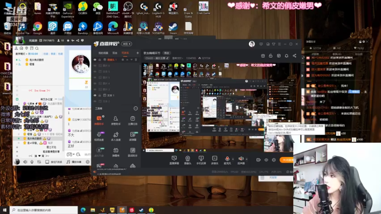Expand the speaker options arrow

tap(246, 159)
